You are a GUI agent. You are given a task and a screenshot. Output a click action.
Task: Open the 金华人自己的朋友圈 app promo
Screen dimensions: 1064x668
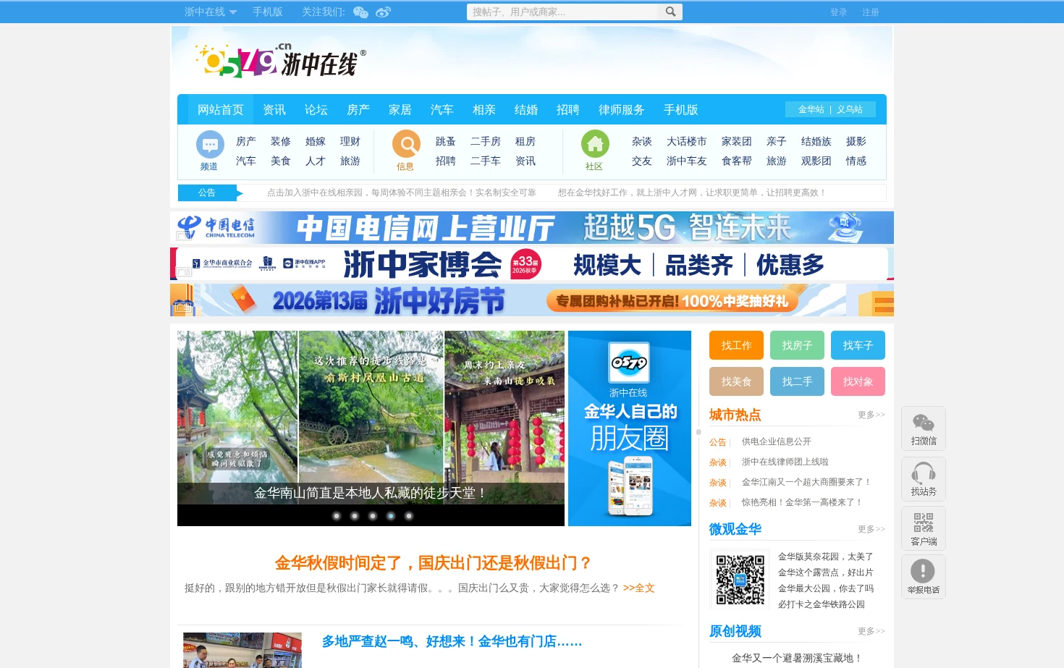[630, 428]
